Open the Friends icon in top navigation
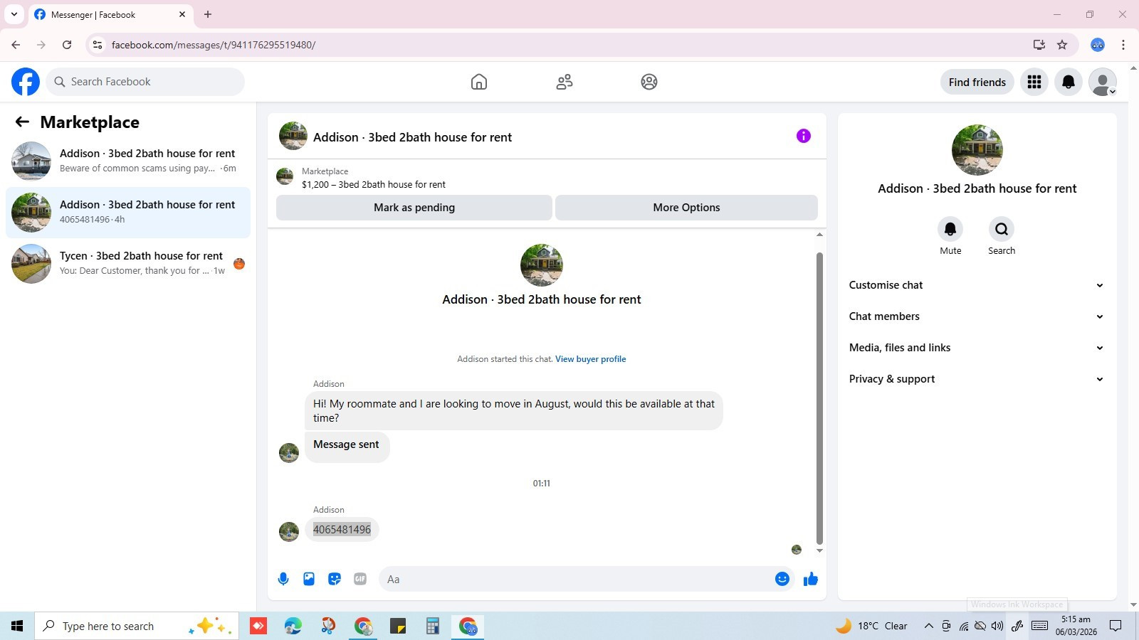Screen dimensions: 1139x640 pos(565,82)
